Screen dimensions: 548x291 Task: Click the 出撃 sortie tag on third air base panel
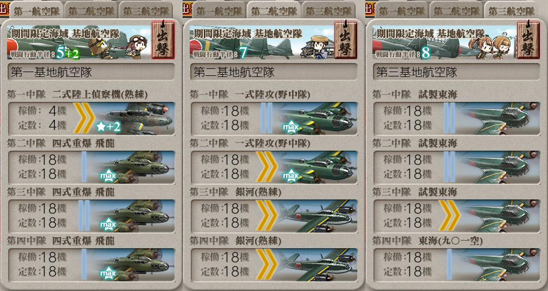pyautogui.click(x=528, y=40)
